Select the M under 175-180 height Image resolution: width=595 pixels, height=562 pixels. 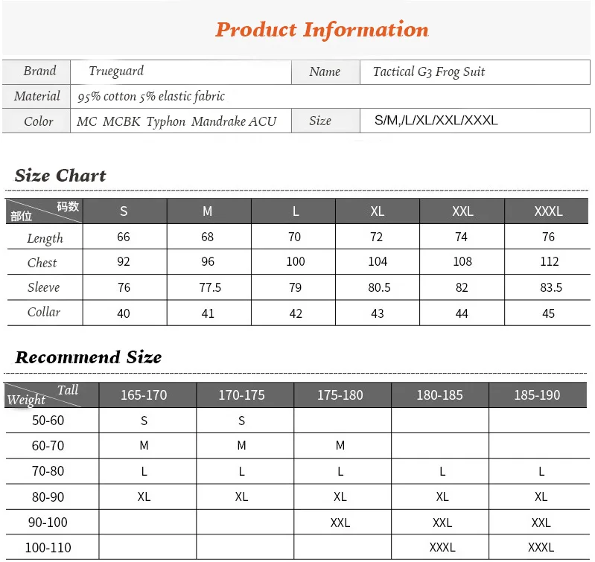(x=340, y=445)
